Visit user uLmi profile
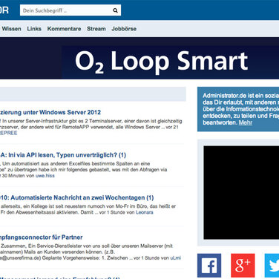The width and height of the screenshot is (279, 279). pos(175,257)
